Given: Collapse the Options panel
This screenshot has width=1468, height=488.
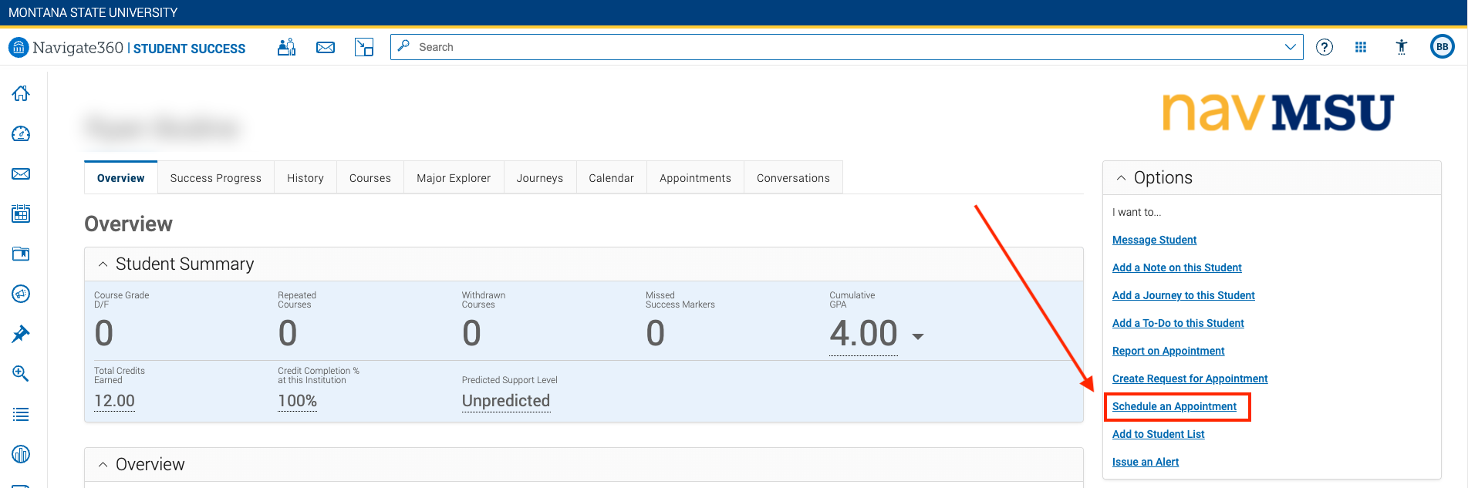Looking at the screenshot, I should pos(1121,178).
